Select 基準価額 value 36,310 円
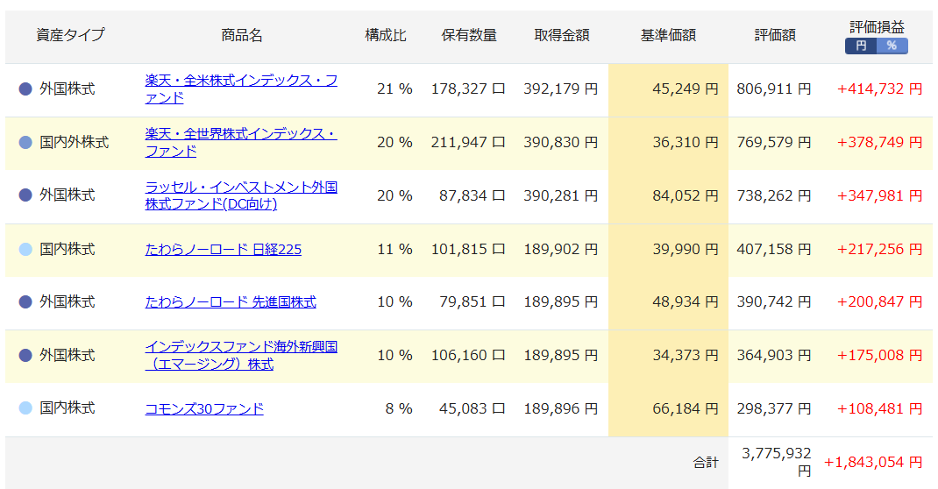 685,142
